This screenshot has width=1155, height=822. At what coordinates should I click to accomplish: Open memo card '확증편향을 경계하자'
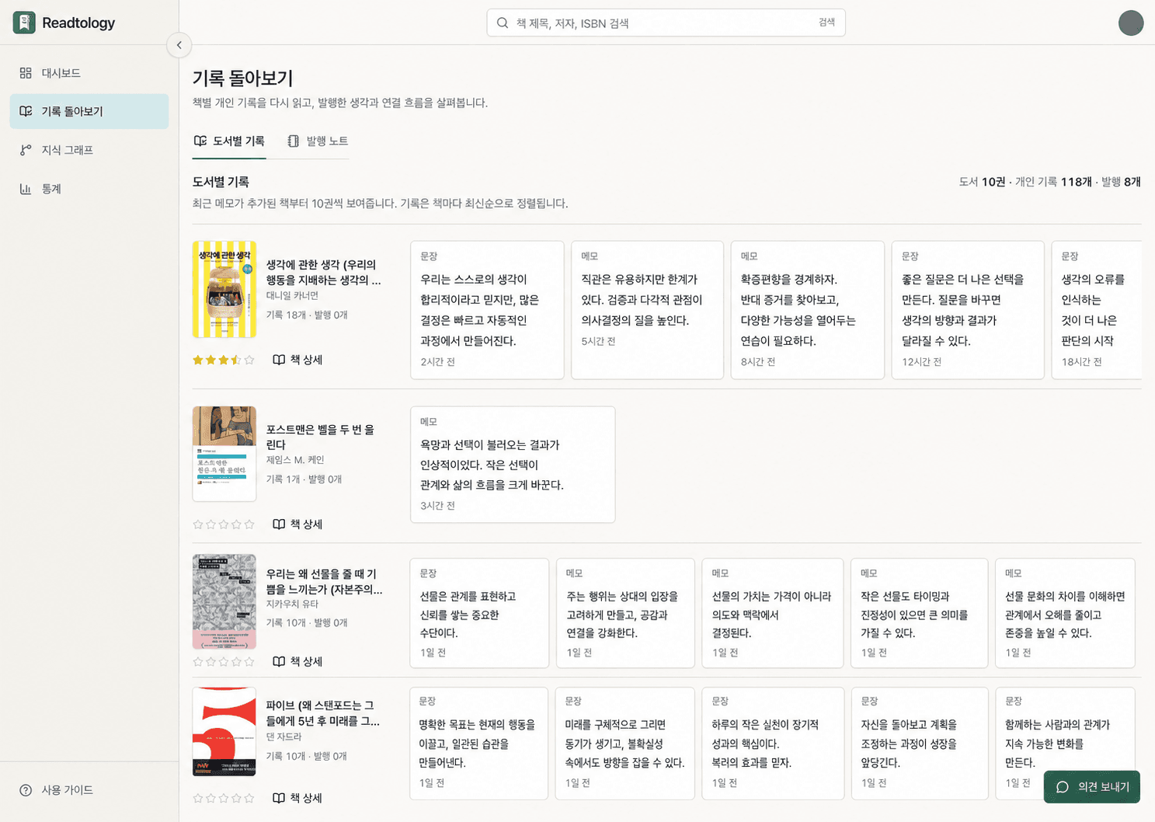coord(808,310)
